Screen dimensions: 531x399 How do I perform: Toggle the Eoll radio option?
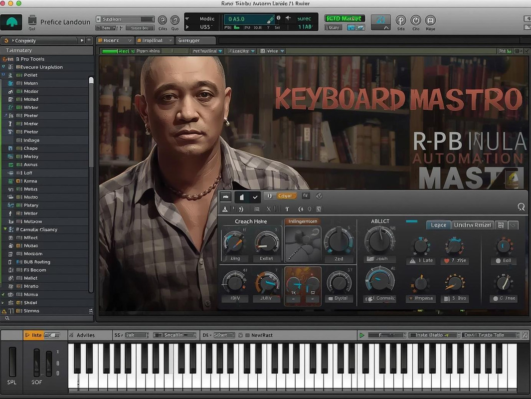pos(498,261)
